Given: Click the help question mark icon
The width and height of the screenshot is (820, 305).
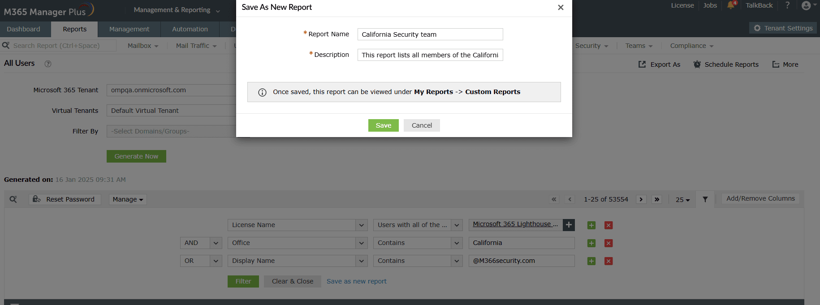Looking at the screenshot, I should coord(787,5).
